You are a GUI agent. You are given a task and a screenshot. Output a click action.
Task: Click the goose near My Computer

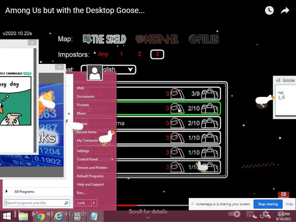click(x=107, y=138)
